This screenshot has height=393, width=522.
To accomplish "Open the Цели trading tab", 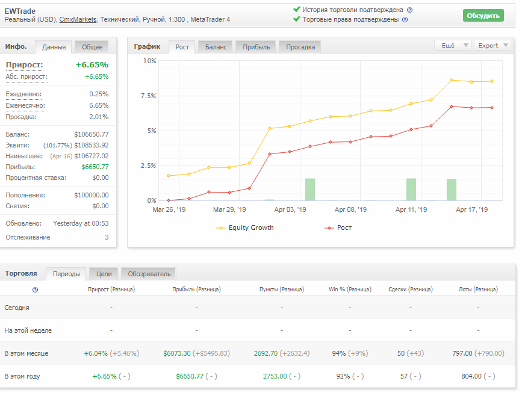I will coord(104,274).
